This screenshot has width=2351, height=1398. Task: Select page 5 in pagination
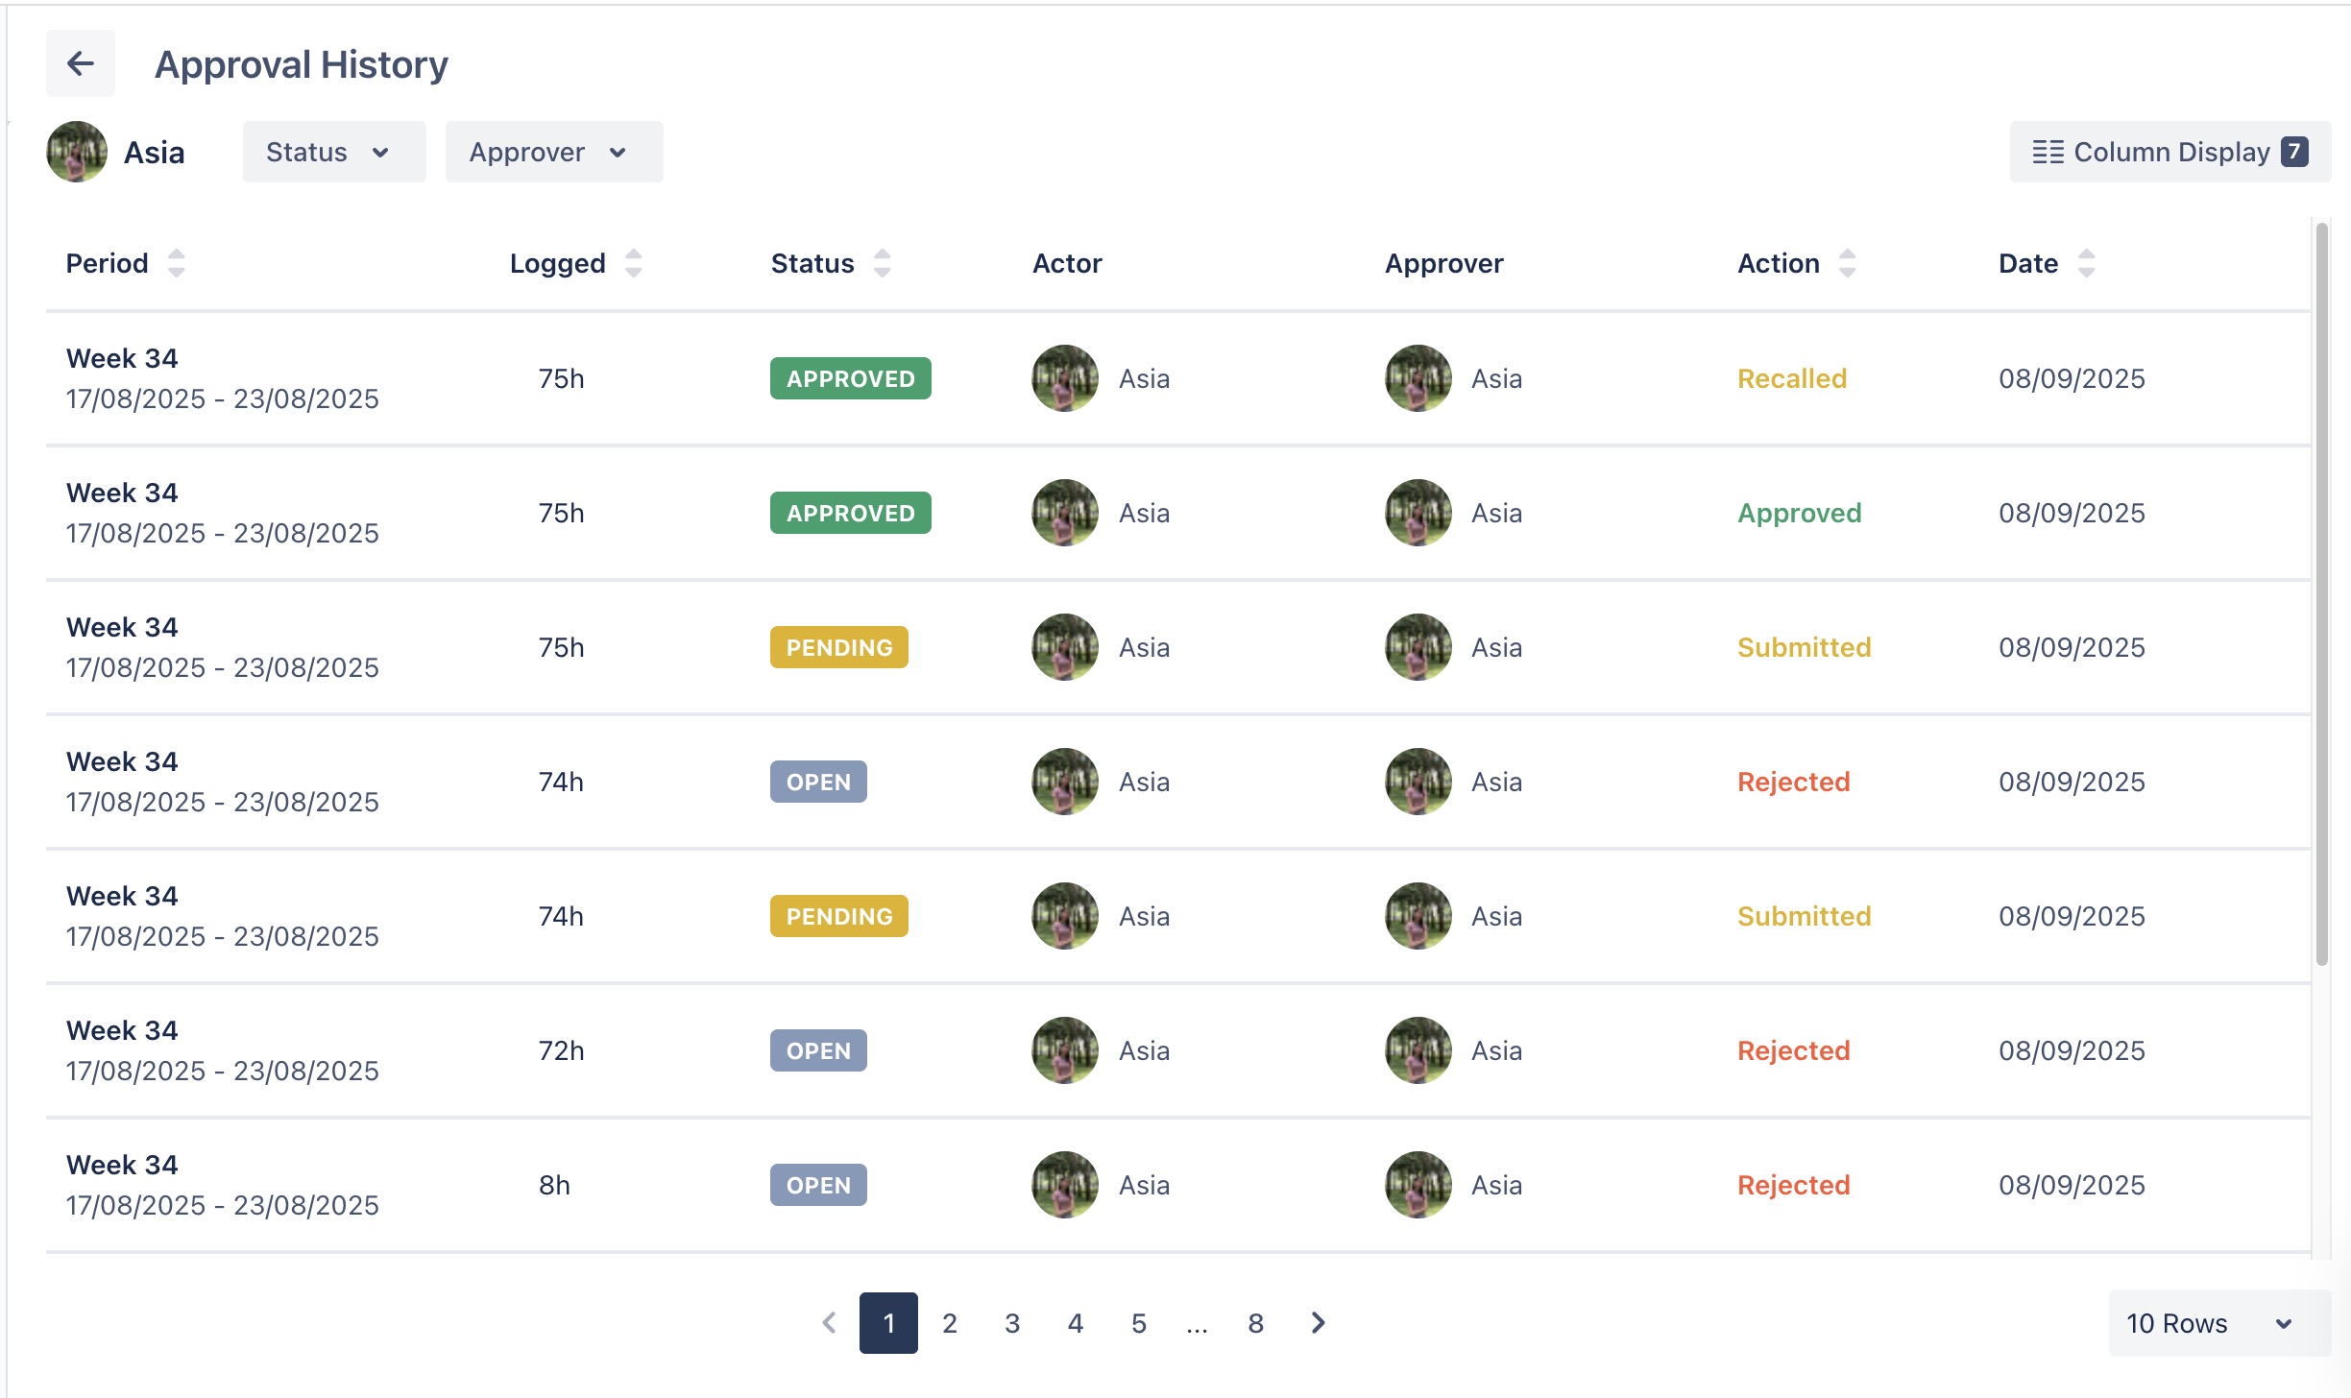click(x=1139, y=1323)
